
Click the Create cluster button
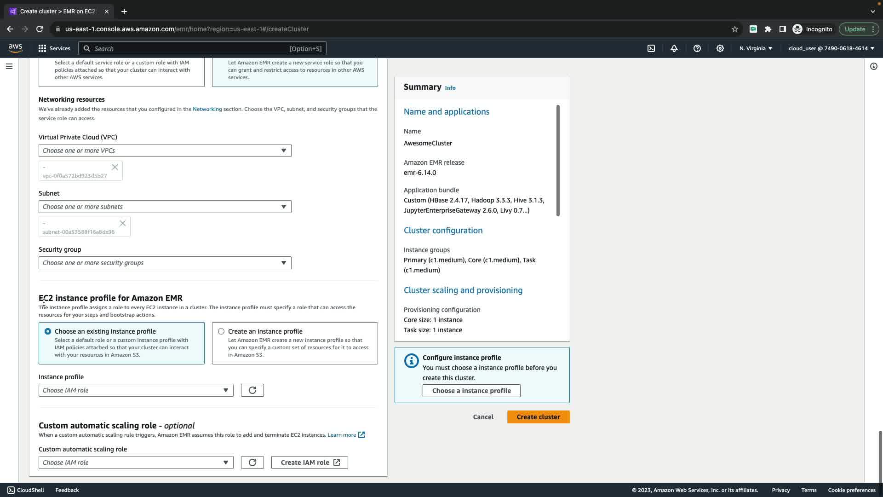click(538, 417)
